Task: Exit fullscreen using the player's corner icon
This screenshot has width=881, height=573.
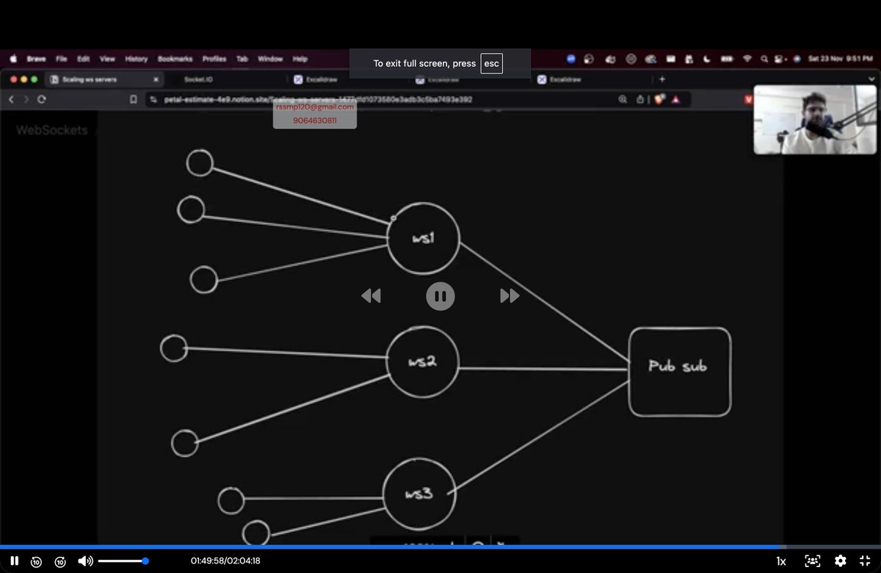Action: coord(866,561)
